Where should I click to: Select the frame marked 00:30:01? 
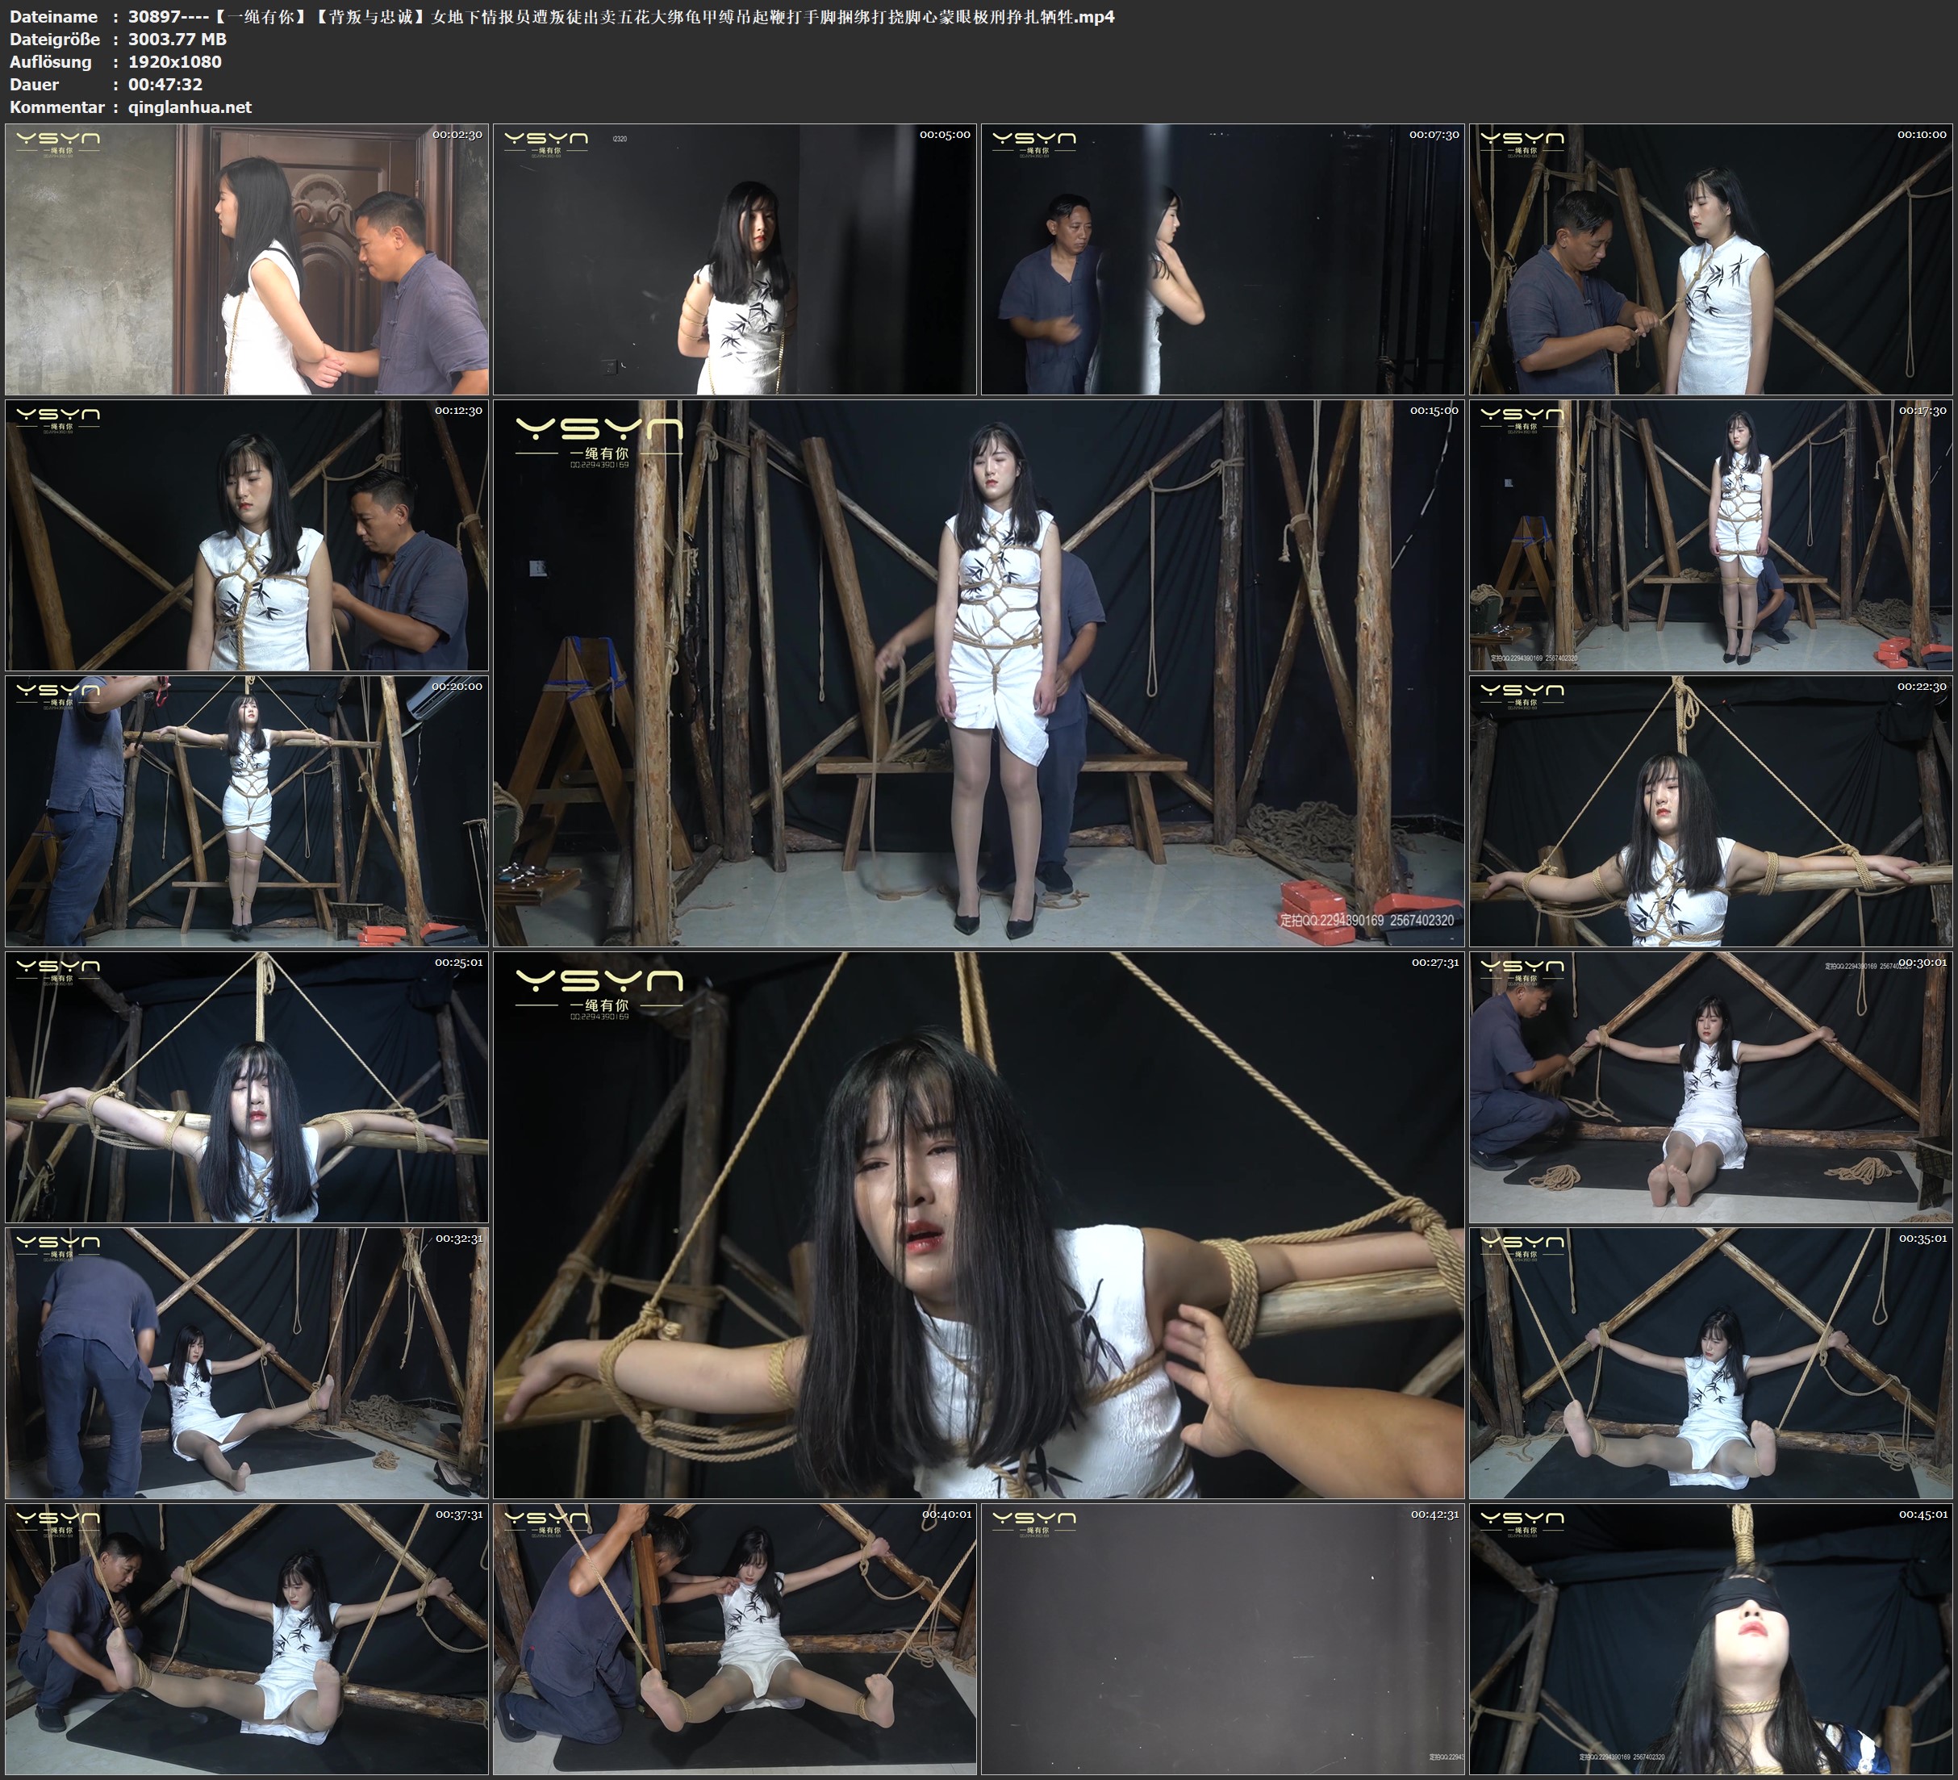coord(1711,1087)
